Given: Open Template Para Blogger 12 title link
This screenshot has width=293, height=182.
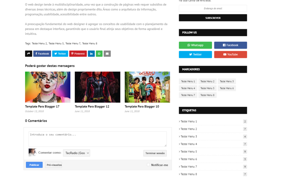Looking at the screenshot, I should [x=92, y=106].
